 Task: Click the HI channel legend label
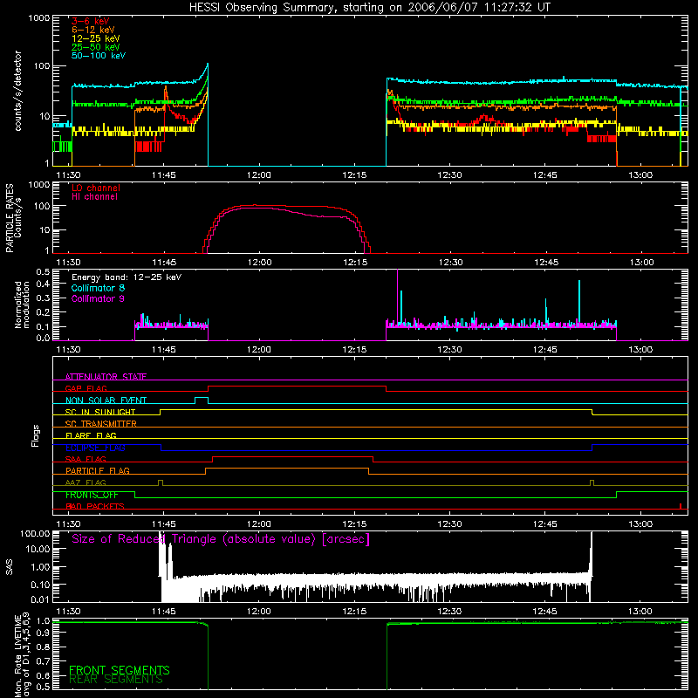(95, 197)
